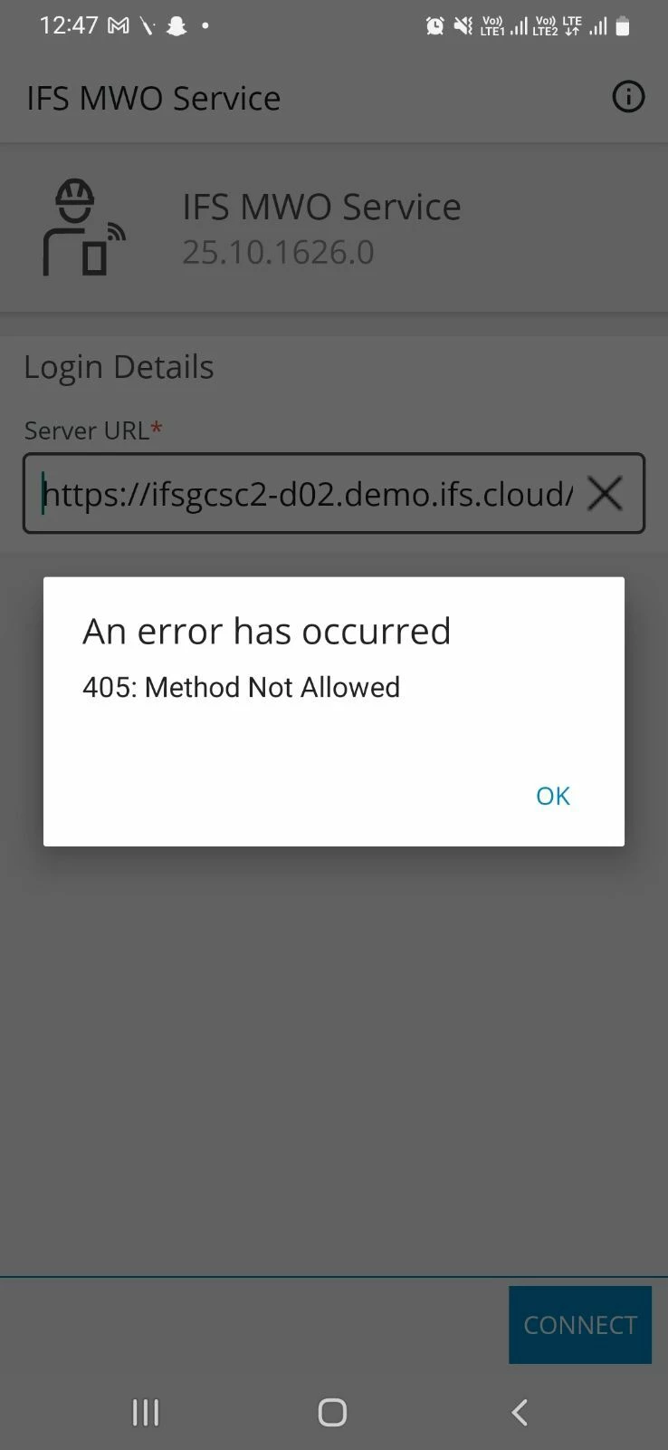The image size is (668, 1450).
Task: Tap the technician helmet app icon
Action: click(x=81, y=227)
